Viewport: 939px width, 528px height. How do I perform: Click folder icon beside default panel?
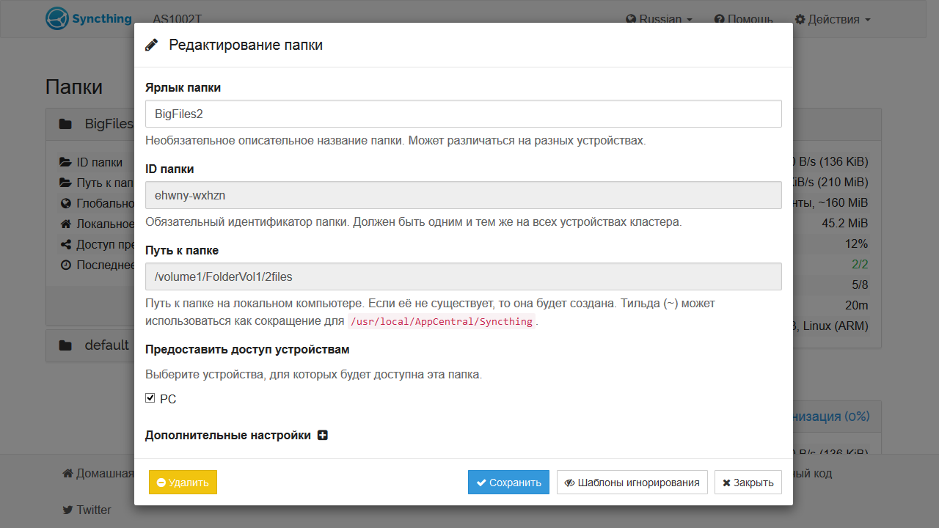65,345
